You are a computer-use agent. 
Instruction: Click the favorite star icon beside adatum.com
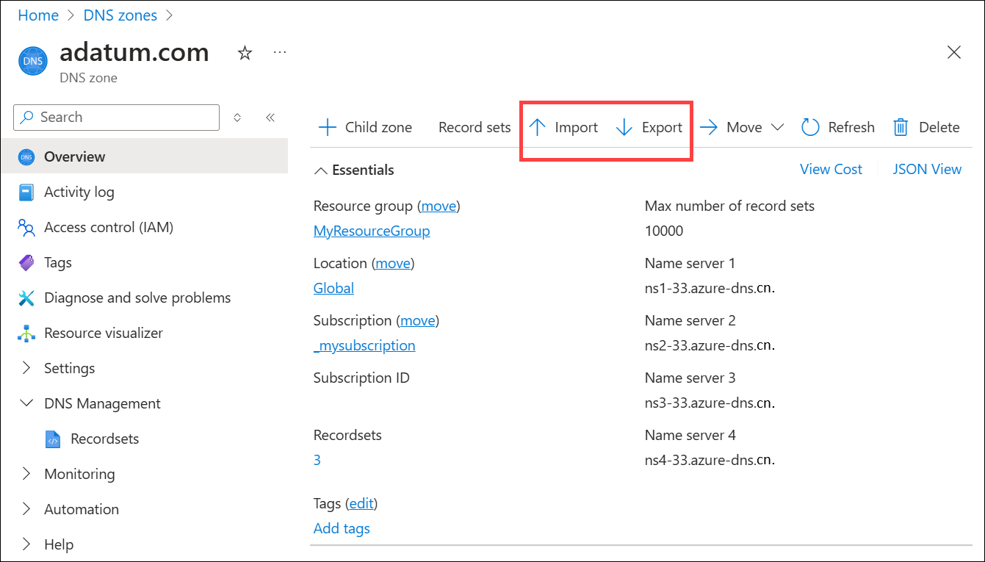(x=245, y=53)
